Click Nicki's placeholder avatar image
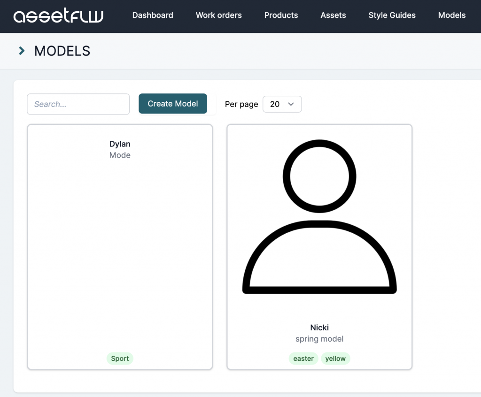Screen dimensions: 481x397 pyautogui.click(x=319, y=217)
